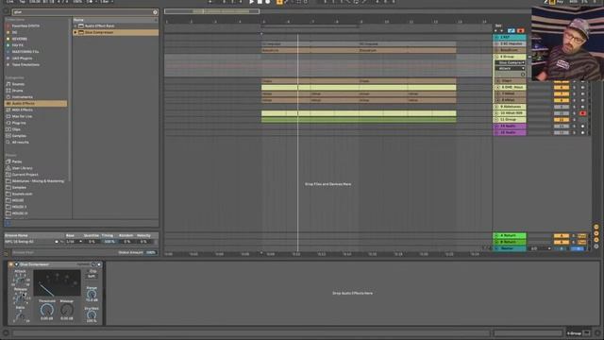Click the Glue Compressor Range knob
Image resolution: width=604 pixels, height=340 pixels.
pyautogui.click(x=92, y=294)
